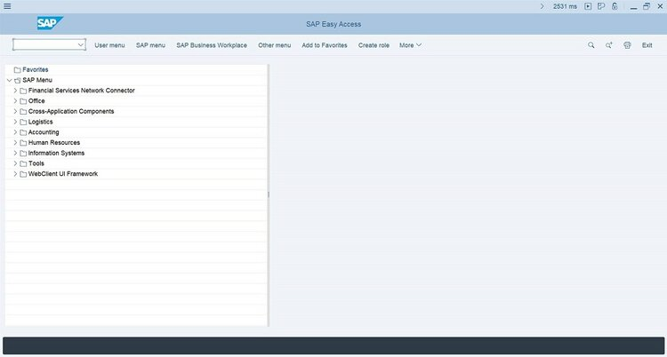Click the Find magnifier icon
Viewport: 667px width, 357px height.
(x=591, y=45)
